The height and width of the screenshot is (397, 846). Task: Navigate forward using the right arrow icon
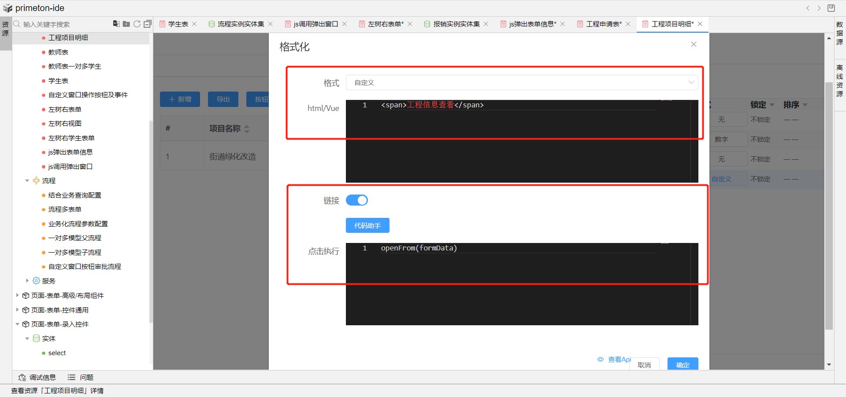pyautogui.click(x=819, y=8)
